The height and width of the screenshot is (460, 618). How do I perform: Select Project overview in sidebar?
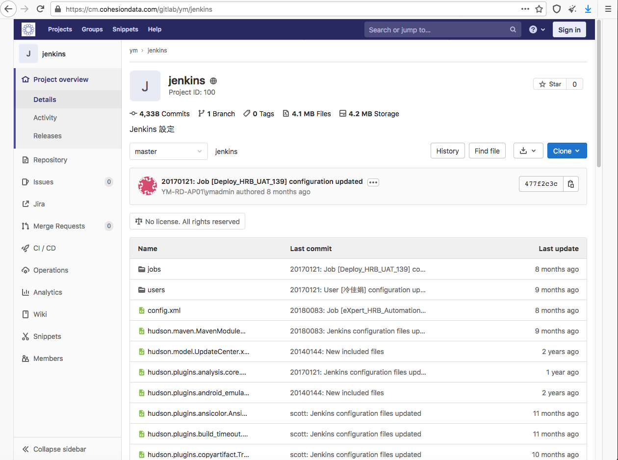(68, 79)
